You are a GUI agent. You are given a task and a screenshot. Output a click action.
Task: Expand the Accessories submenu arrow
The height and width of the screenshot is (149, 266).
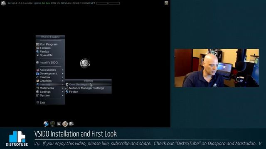tap(63, 70)
